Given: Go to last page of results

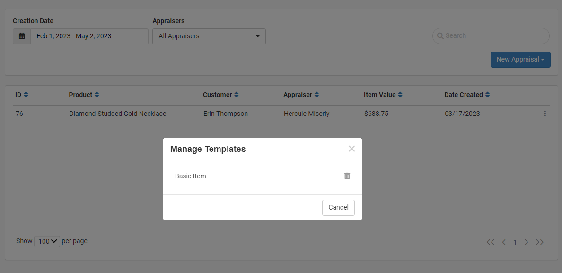Looking at the screenshot, I should [x=540, y=242].
